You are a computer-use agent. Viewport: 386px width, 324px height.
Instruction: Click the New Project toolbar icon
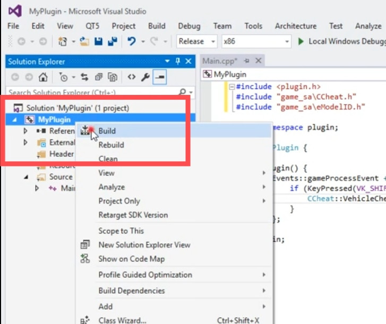click(x=63, y=41)
